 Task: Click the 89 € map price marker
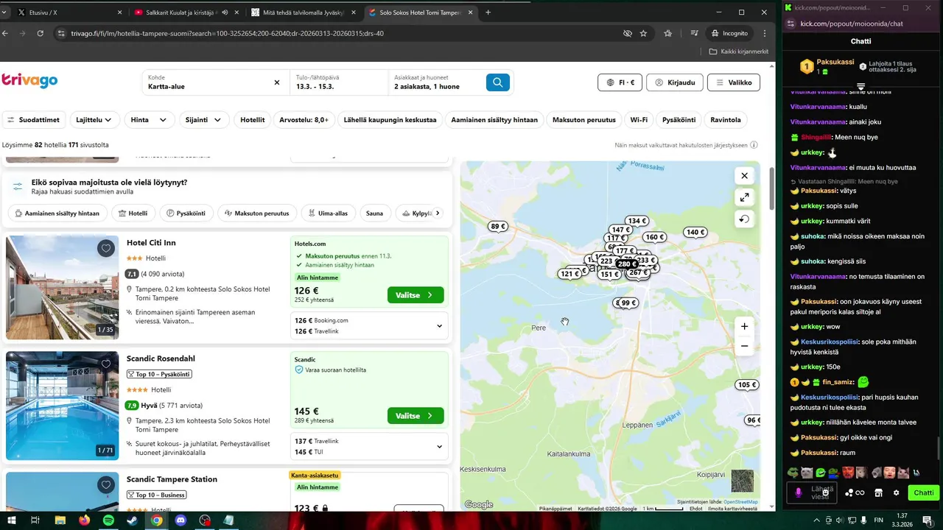(x=498, y=227)
